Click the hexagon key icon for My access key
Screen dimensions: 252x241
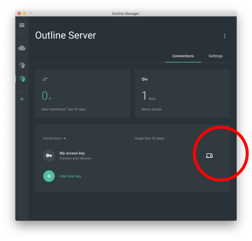[x=49, y=155]
